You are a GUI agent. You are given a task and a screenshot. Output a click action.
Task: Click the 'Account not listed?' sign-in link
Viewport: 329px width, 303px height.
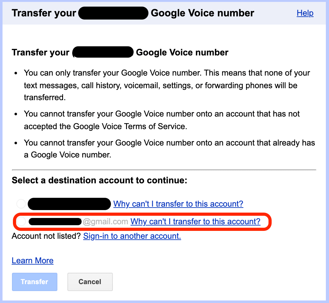pos(132,236)
